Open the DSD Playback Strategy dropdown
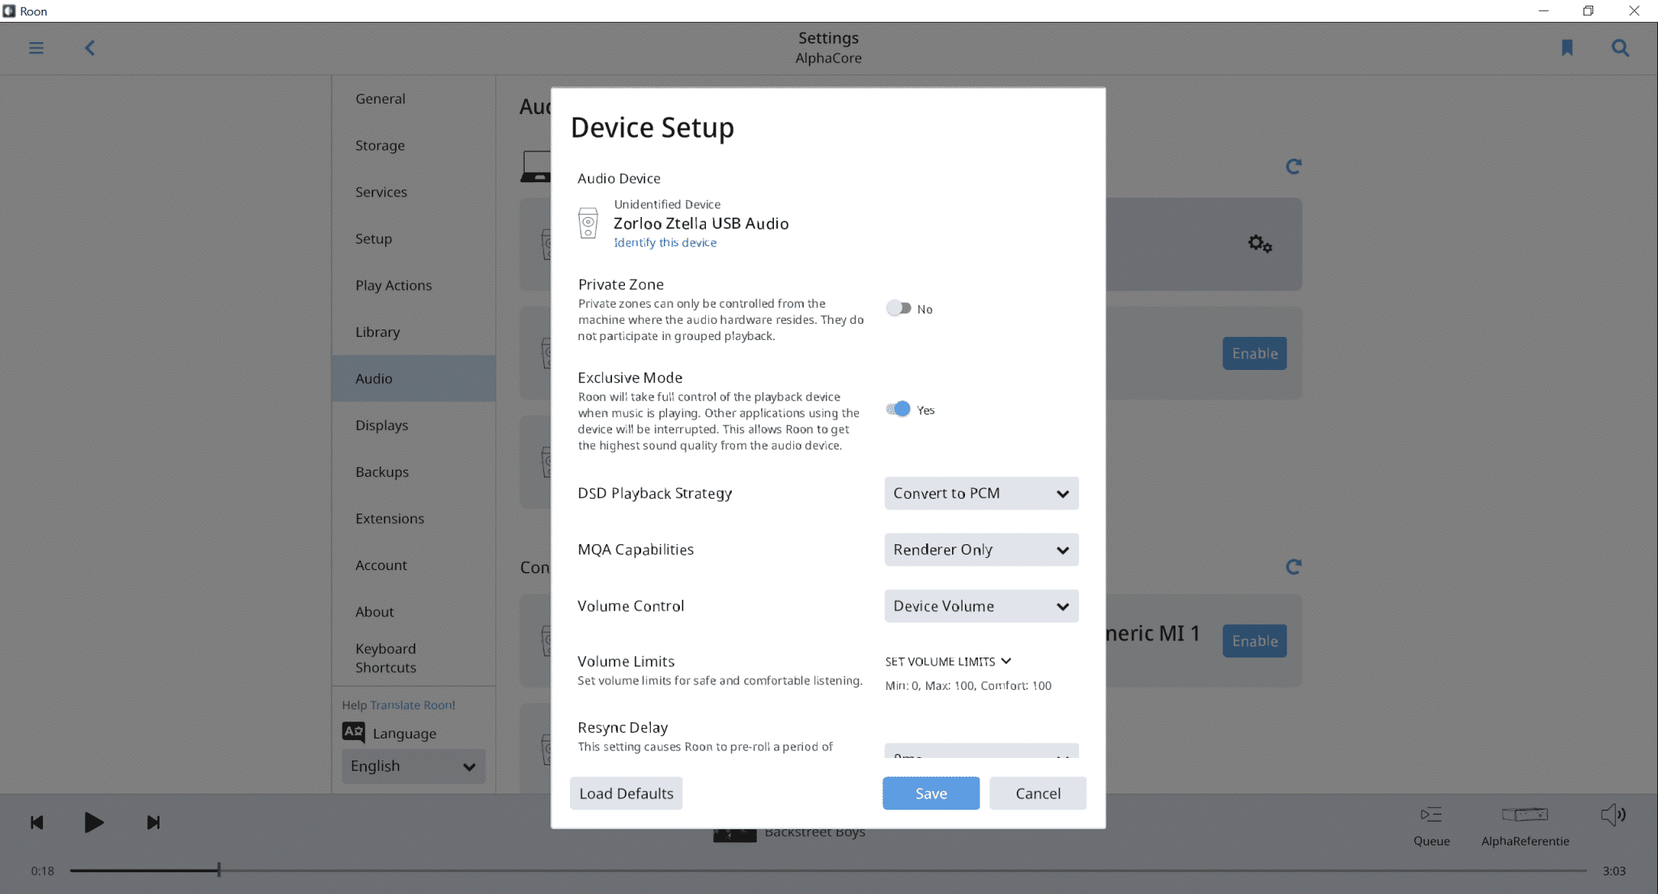The width and height of the screenshot is (1658, 894). [981, 493]
